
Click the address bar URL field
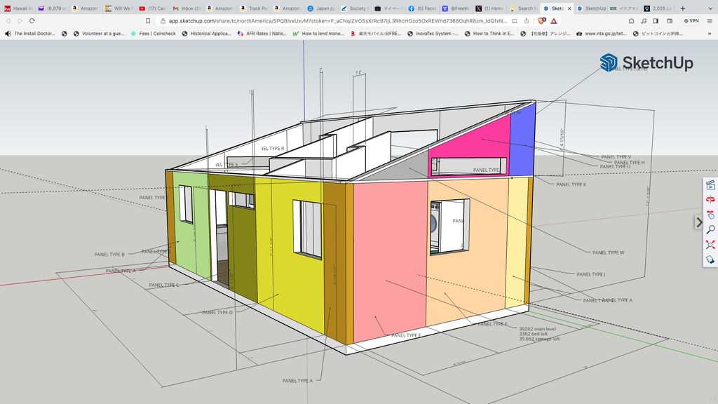click(x=337, y=21)
